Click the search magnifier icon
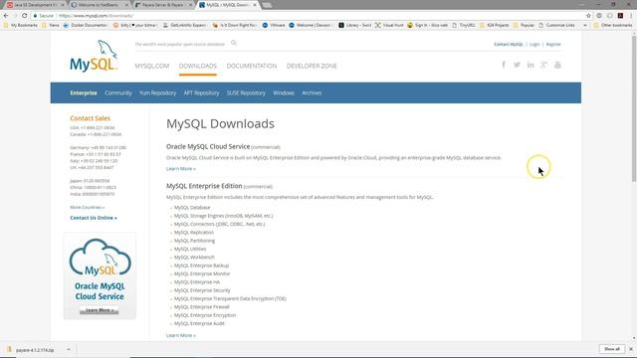 [x=234, y=43]
